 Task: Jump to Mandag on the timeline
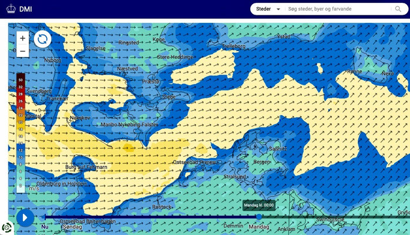point(259,227)
